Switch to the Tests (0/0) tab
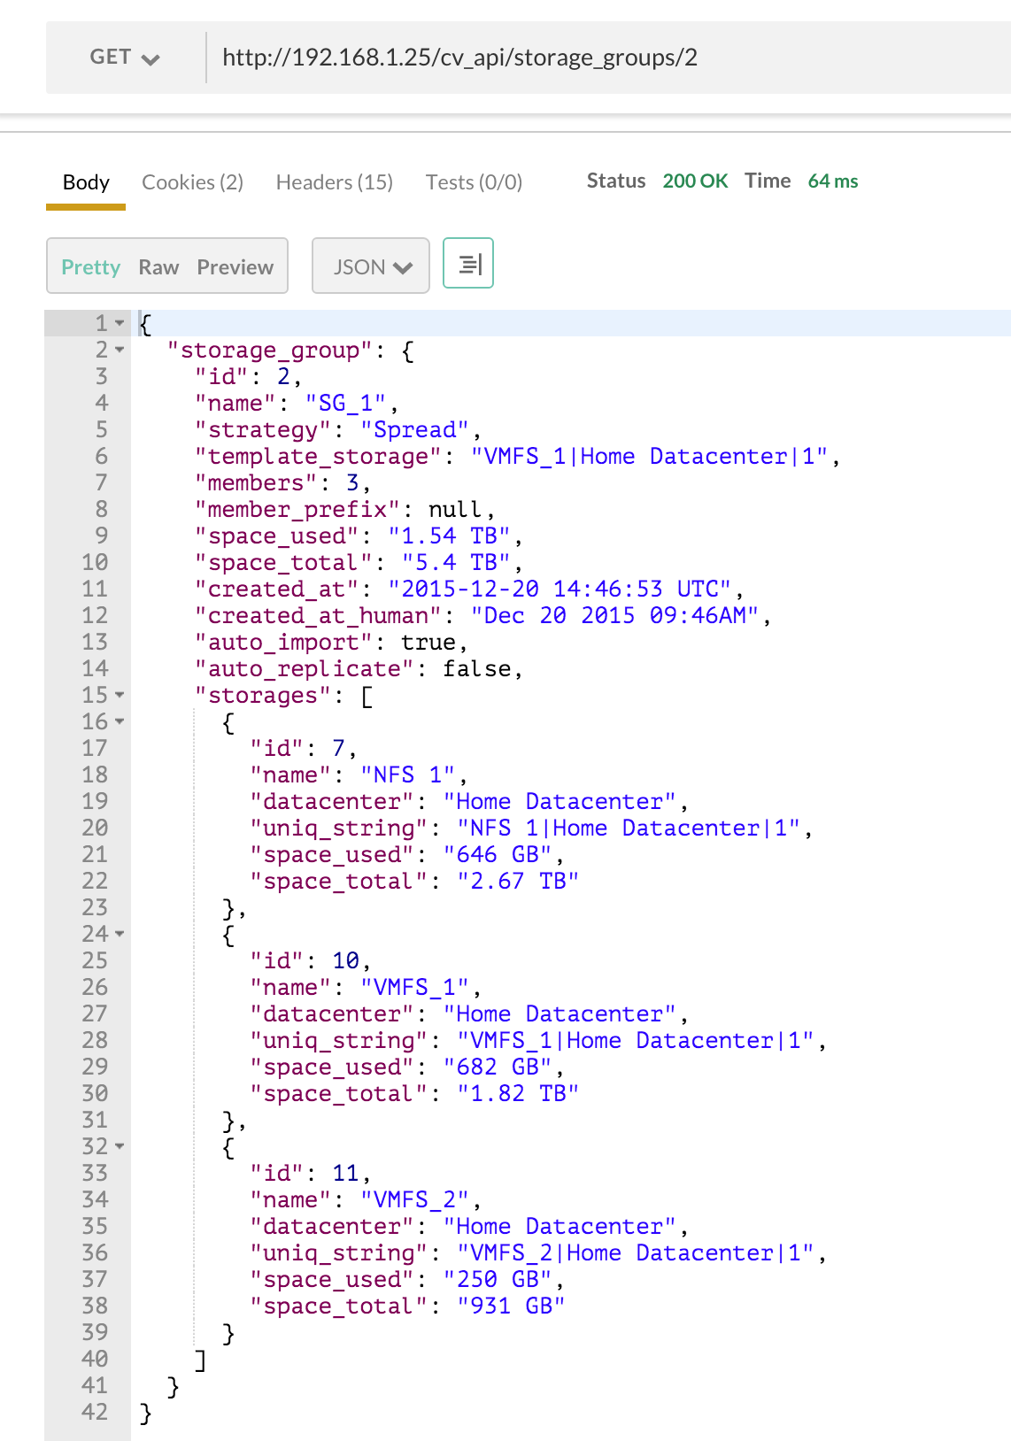This screenshot has height=1441, width=1011. click(474, 182)
